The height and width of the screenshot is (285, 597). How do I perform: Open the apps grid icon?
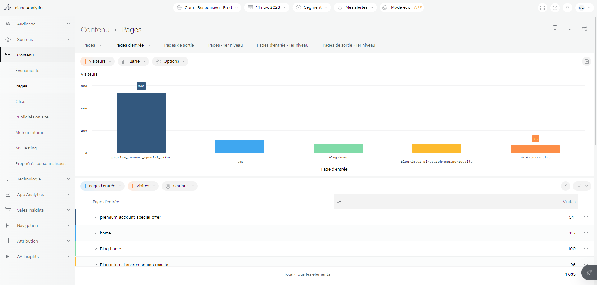(x=543, y=8)
